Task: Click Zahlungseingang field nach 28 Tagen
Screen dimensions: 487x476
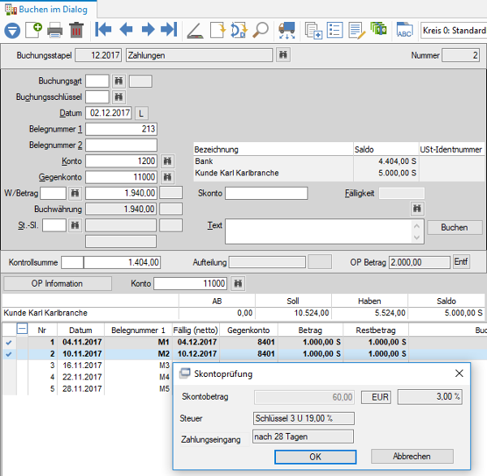Action: 303,437
